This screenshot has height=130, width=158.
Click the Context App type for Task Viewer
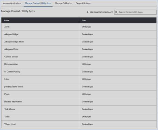pyautogui.click(x=87, y=109)
